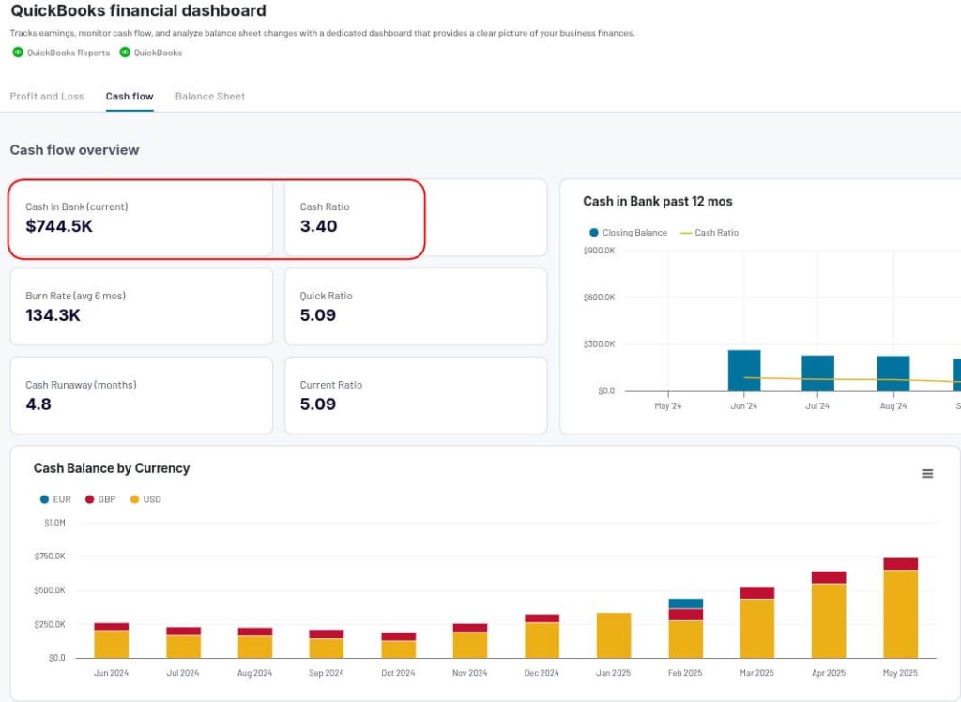This screenshot has height=702, width=961.
Task: Select the Cash in Bank (current) card
Action: (x=142, y=219)
